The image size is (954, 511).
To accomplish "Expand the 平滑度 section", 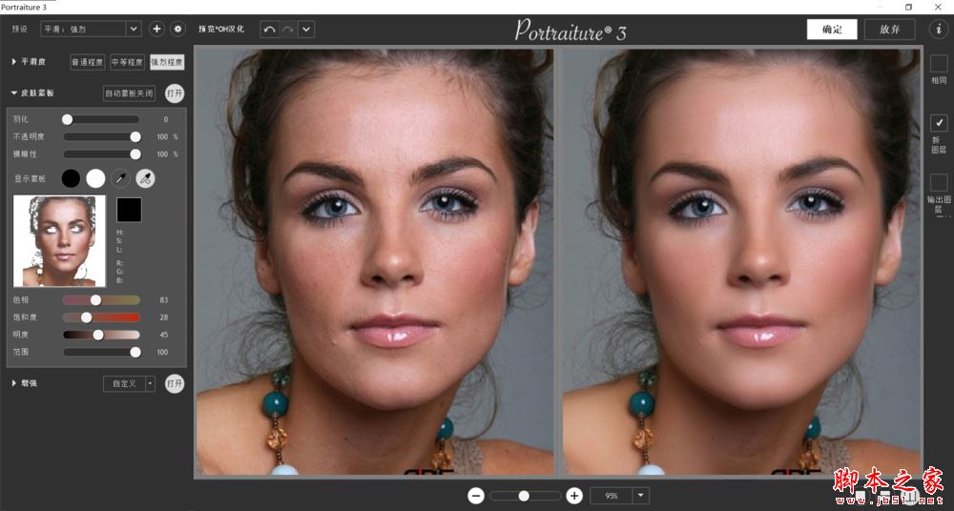I will pos(14,62).
